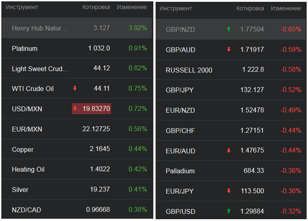Viewport: 308px width, 221px height.
Task: Click red down arrow beside GBP/AUD
Action: point(229,50)
